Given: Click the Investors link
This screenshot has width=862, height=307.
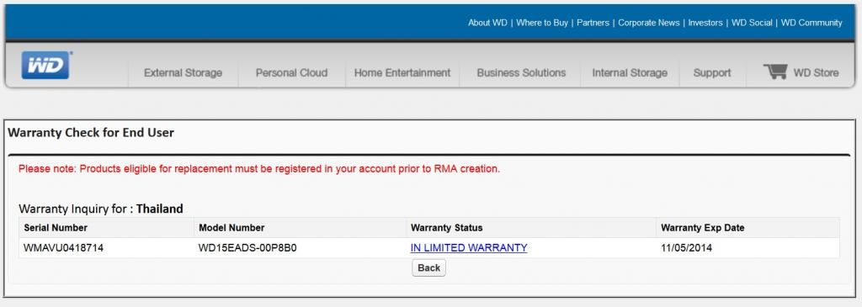Looking at the screenshot, I should [x=705, y=23].
